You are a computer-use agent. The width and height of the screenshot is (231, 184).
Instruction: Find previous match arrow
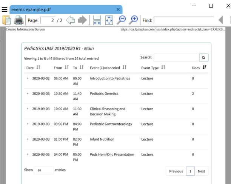pyautogui.click(x=220, y=20)
